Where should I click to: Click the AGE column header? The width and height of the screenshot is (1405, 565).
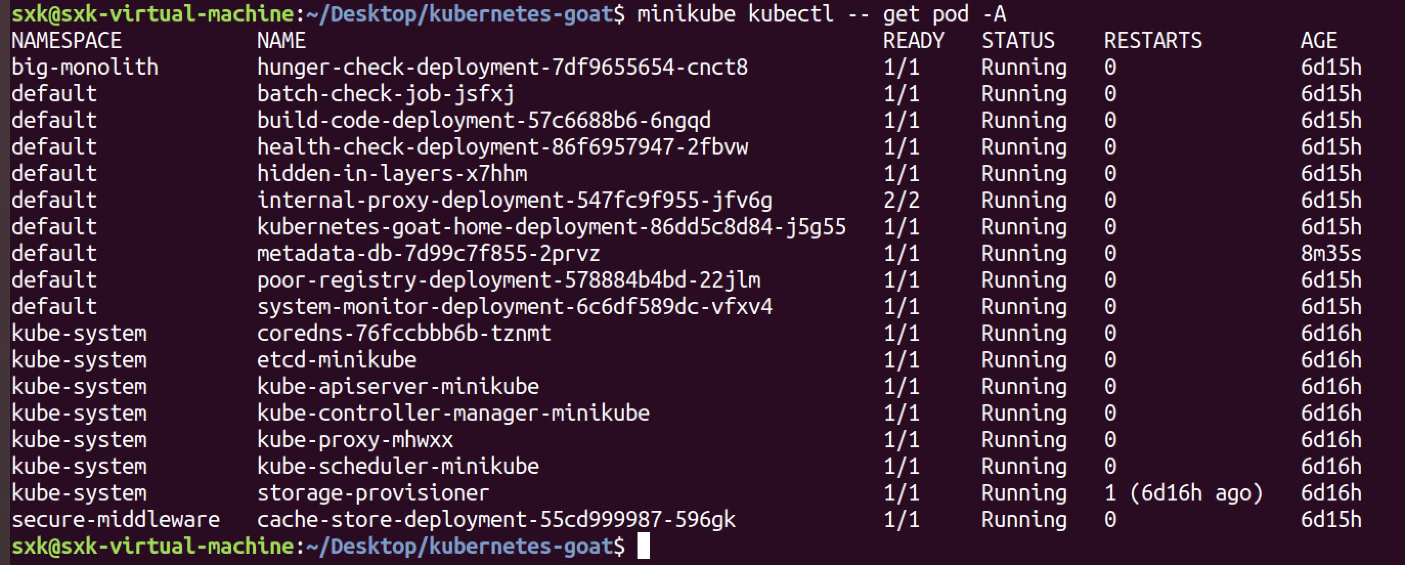pos(1319,41)
